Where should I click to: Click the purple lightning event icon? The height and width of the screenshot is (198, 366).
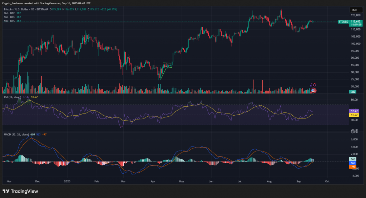313,84
